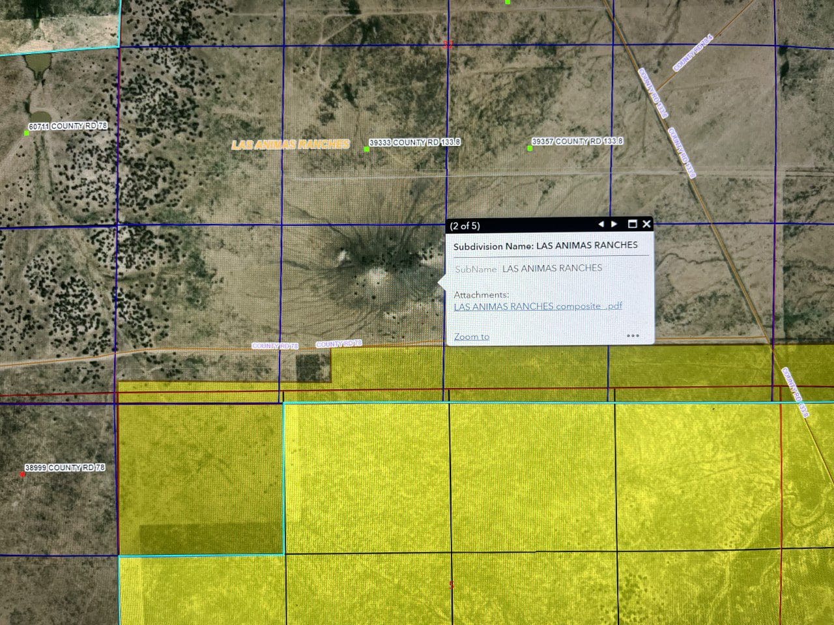834x625 pixels.
Task: Click the Zoom to link
Action: point(470,337)
